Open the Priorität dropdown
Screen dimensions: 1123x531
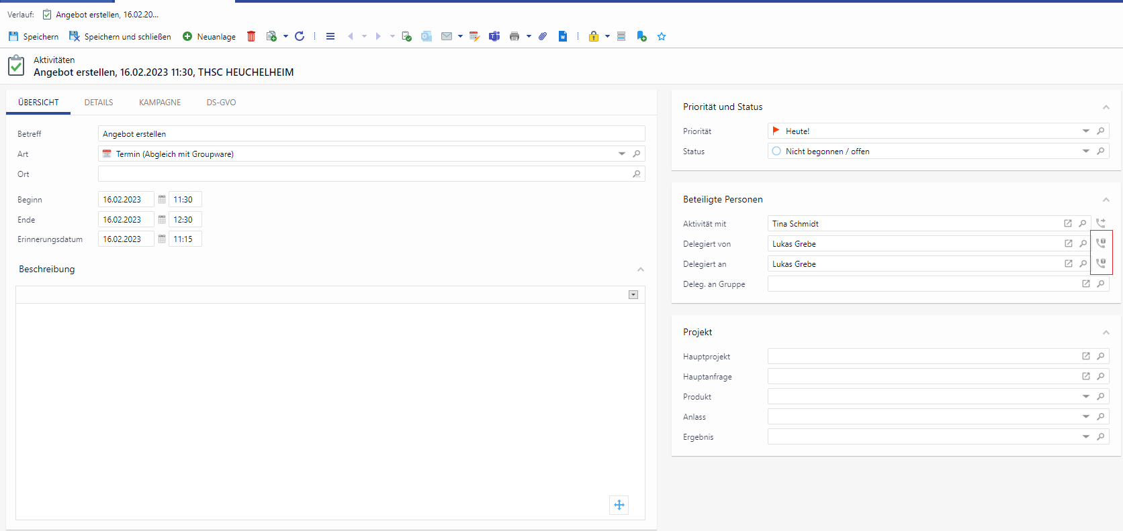[1085, 131]
